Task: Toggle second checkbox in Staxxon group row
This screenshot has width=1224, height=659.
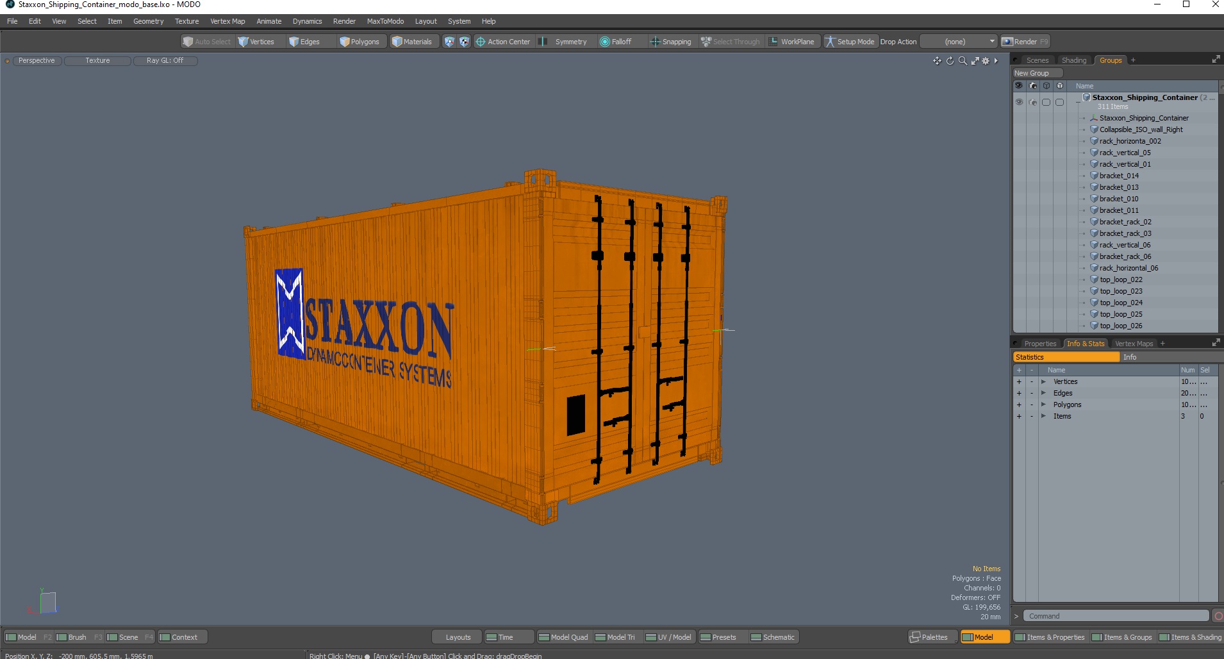Action: pos(1059,102)
